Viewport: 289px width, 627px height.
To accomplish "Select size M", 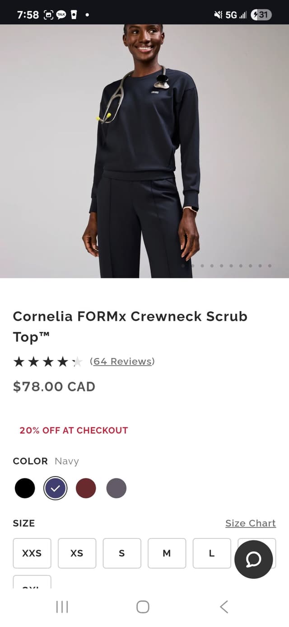I will (167, 553).
